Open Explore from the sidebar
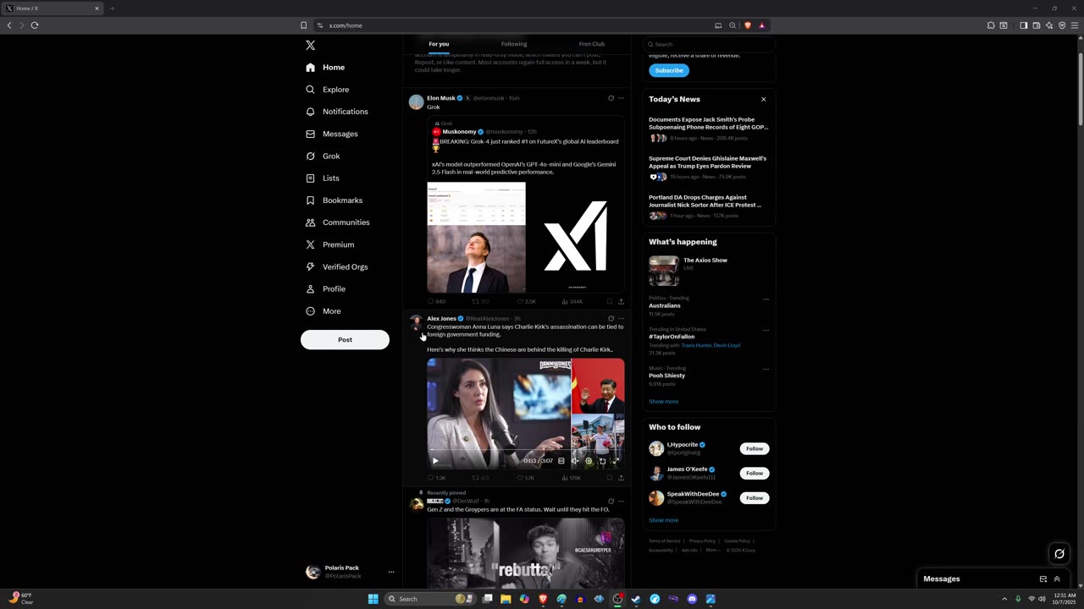Screen dimensions: 1084x609 (327, 89)
